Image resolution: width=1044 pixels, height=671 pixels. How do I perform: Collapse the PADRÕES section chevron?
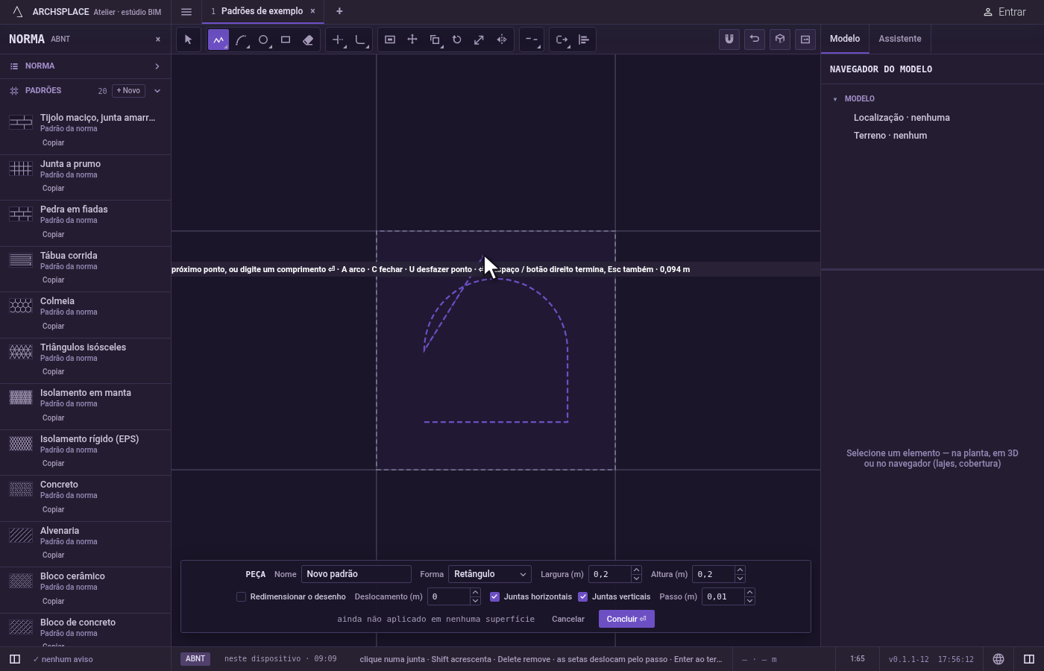(157, 91)
